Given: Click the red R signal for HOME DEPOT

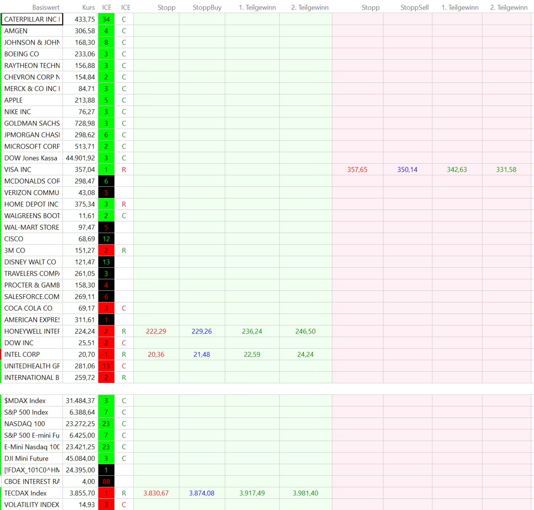Looking at the screenshot, I should 124,204.
